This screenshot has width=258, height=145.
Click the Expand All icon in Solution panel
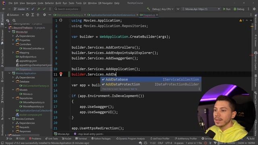[33, 15]
